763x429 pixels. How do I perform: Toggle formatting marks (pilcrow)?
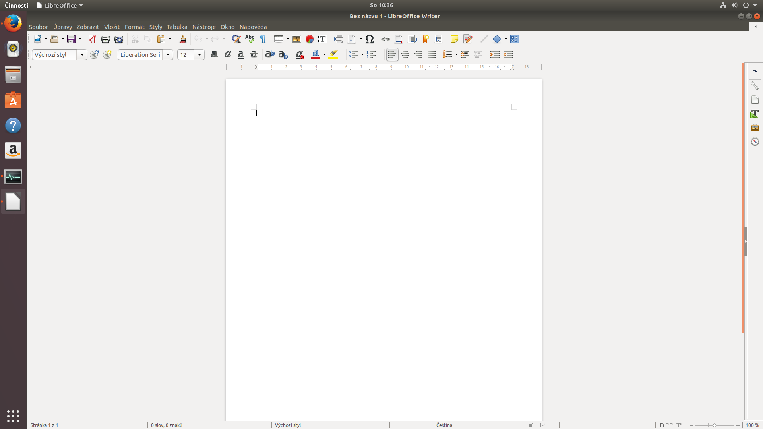[x=263, y=39]
